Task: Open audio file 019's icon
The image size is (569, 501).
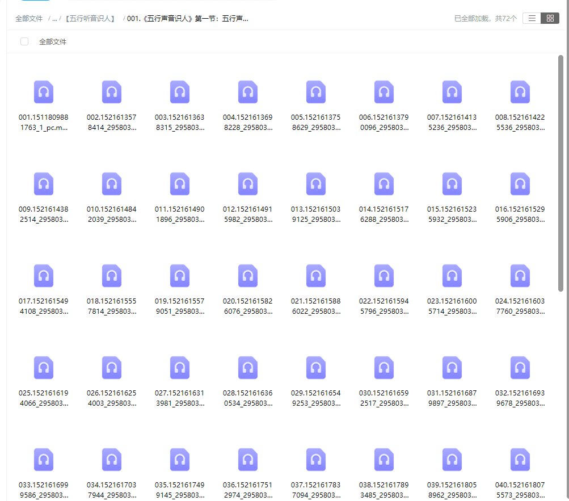Action: pos(179,275)
